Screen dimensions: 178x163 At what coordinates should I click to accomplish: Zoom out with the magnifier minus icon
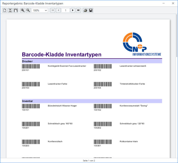28,11
